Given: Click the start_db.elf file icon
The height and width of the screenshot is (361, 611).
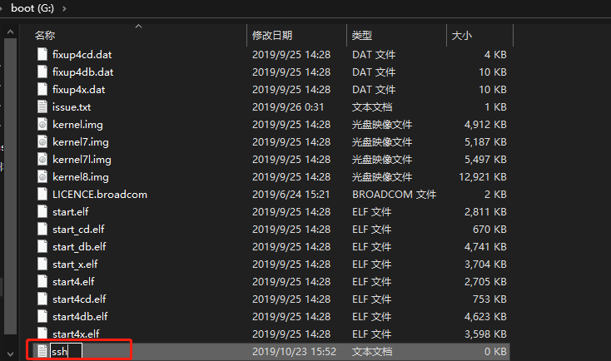Looking at the screenshot, I should 42,246.
